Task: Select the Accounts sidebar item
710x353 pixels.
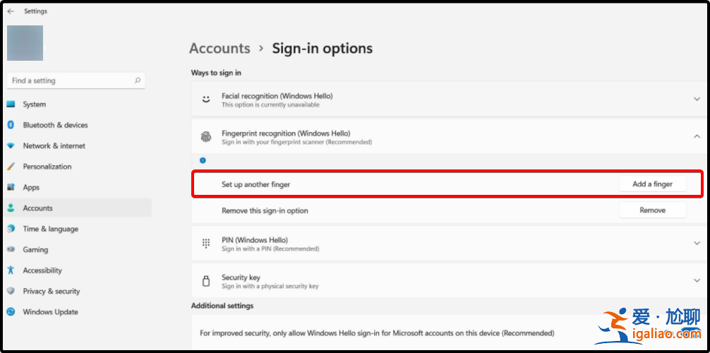Action: 78,208
